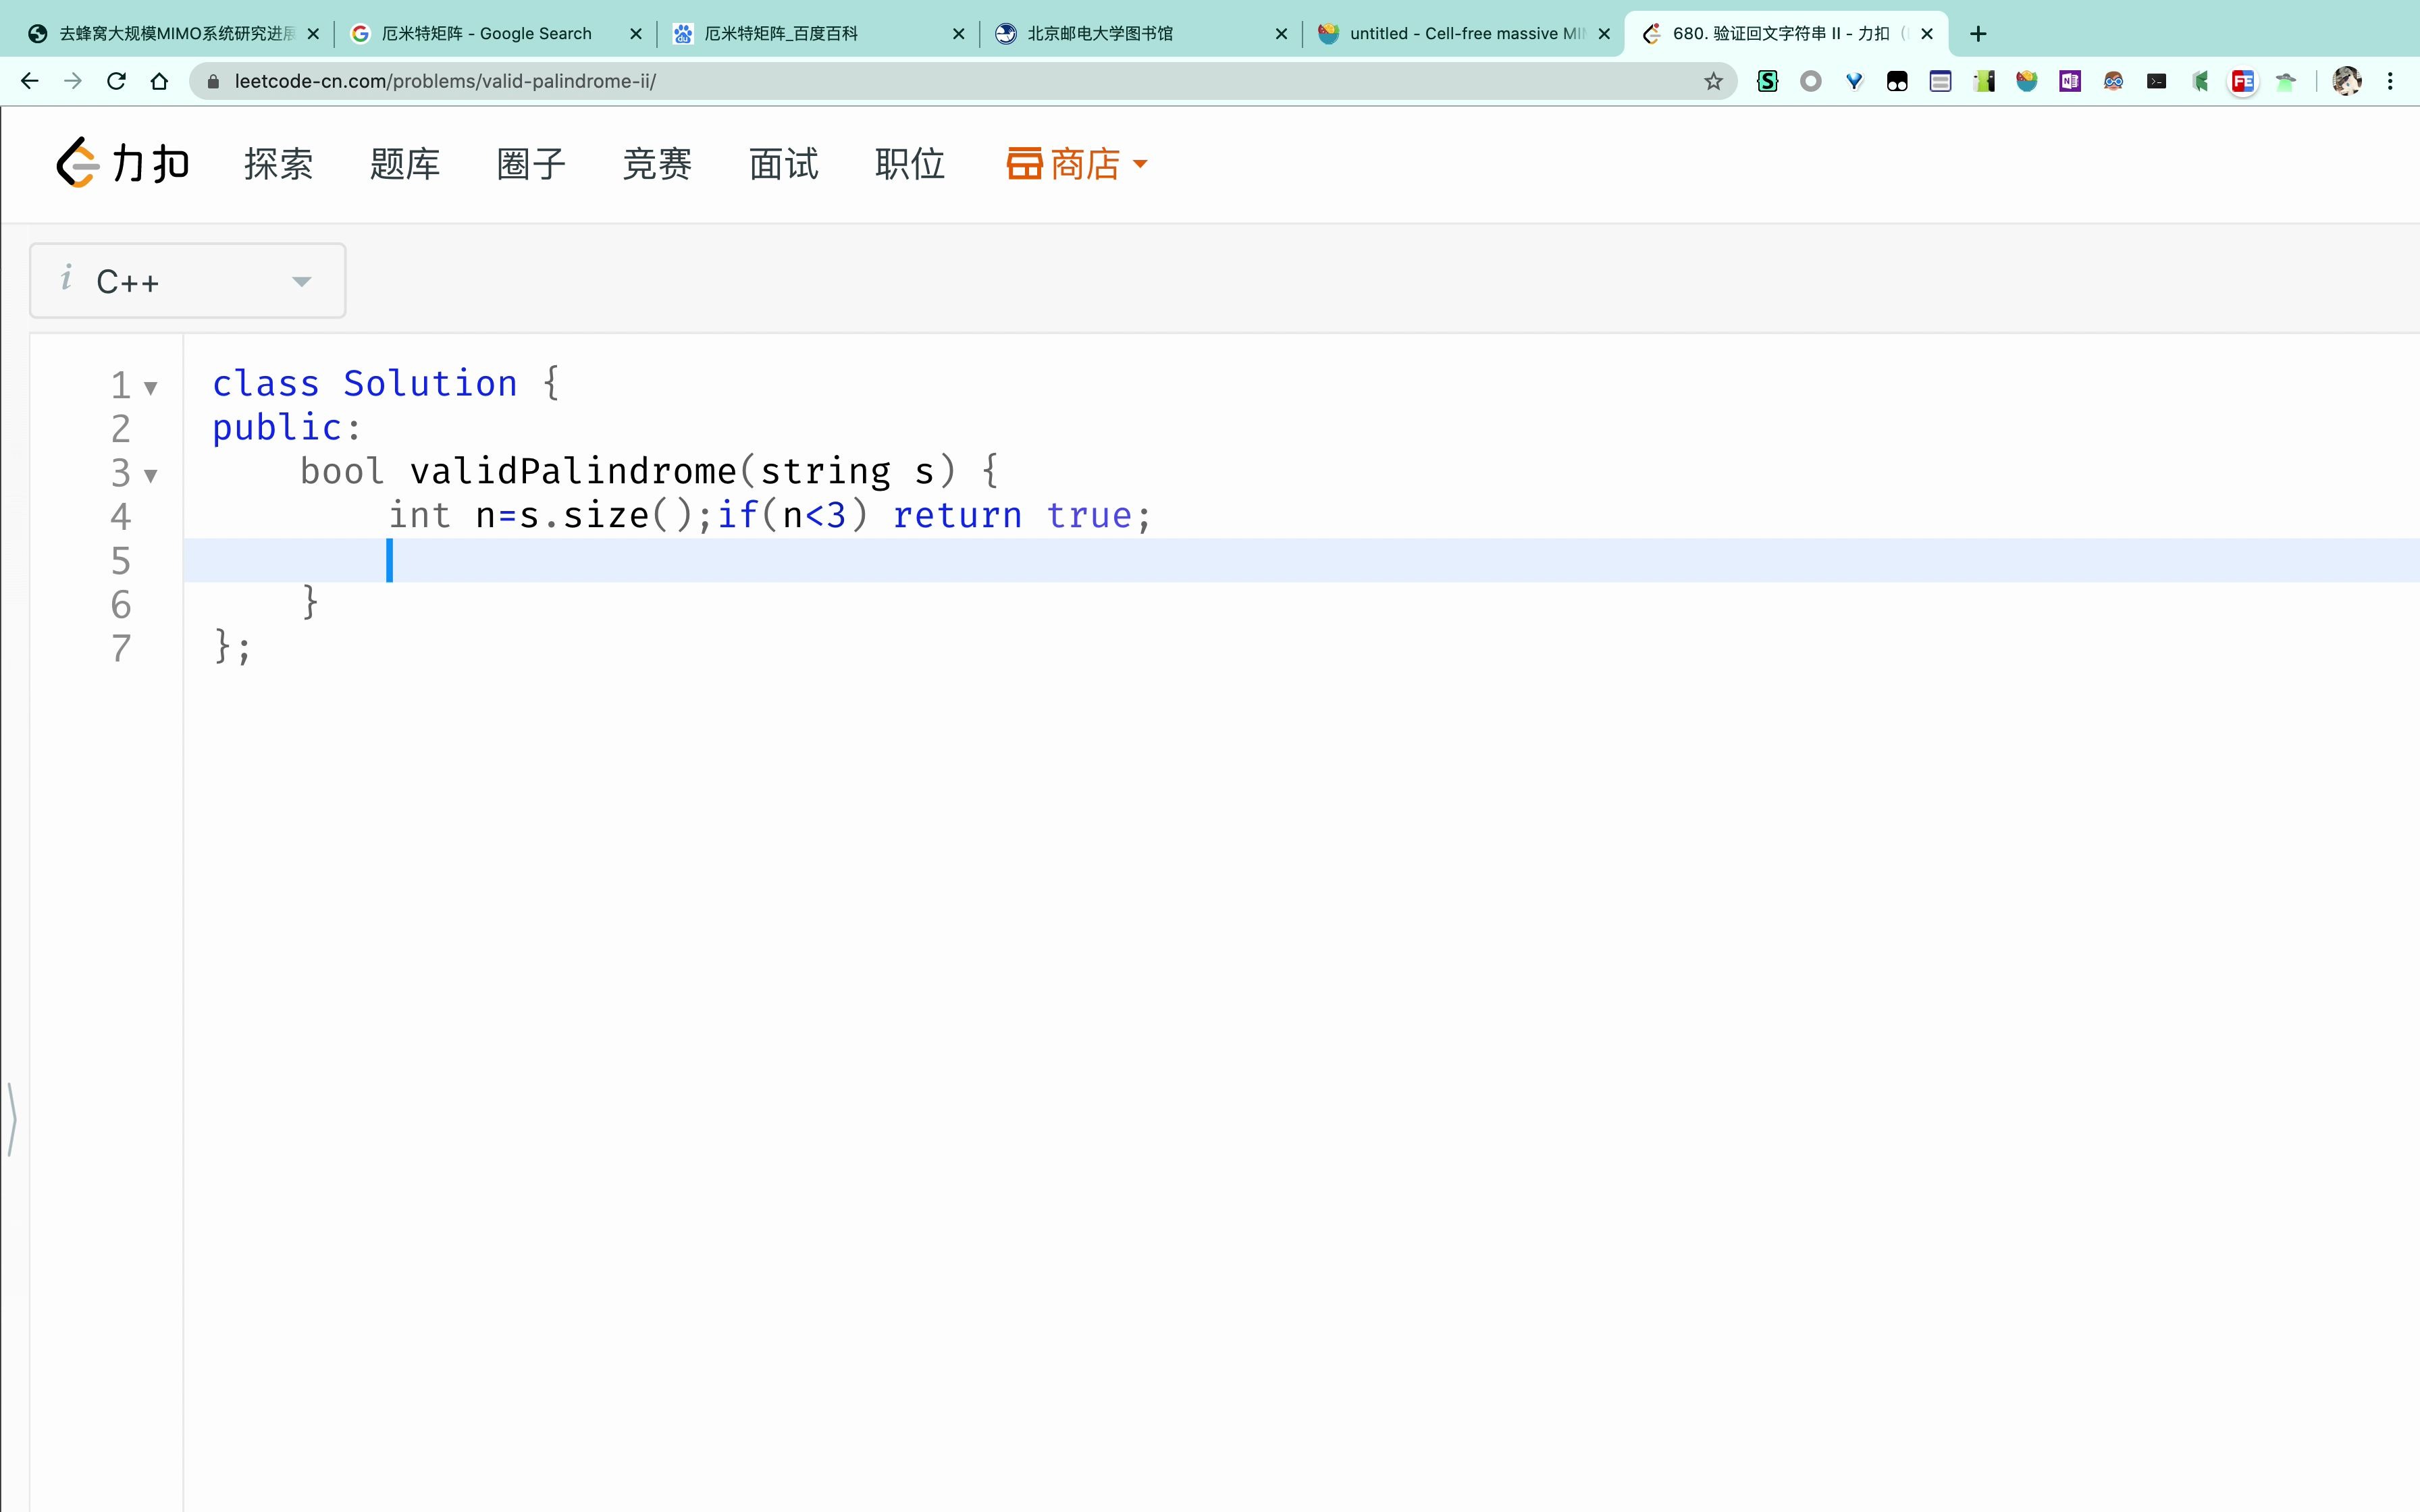Select the 题库 menu item
Screen dimensions: 2420x1512
[404, 163]
